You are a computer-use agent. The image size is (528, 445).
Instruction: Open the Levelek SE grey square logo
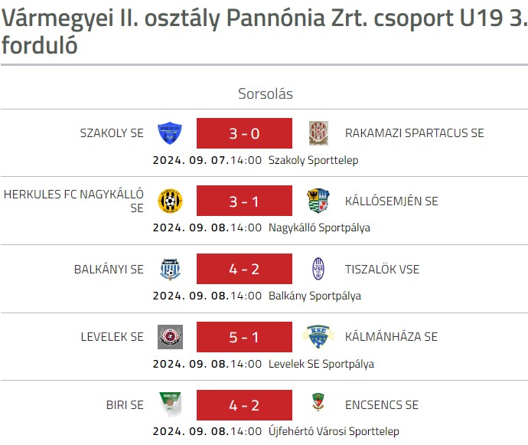pos(170,337)
